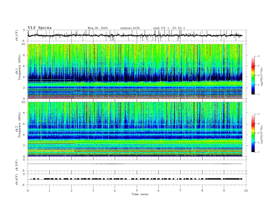This screenshot has width=277, height=214.
Task: Click the "4" tick on the Time axis
Action: click(115, 191)
